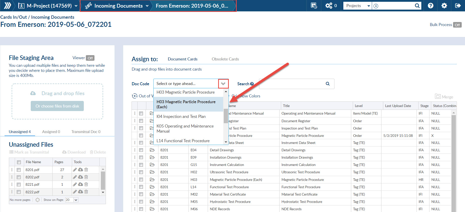
Task: Edit 8201.pdf with pencil icon
Action: 75,169
